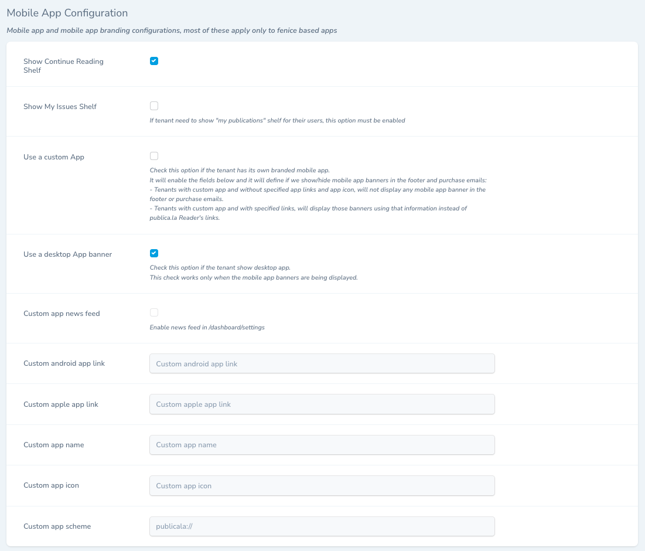645x551 pixels.
Task: Click the "Custom app news feed" label
Action: tap(62, 314)
